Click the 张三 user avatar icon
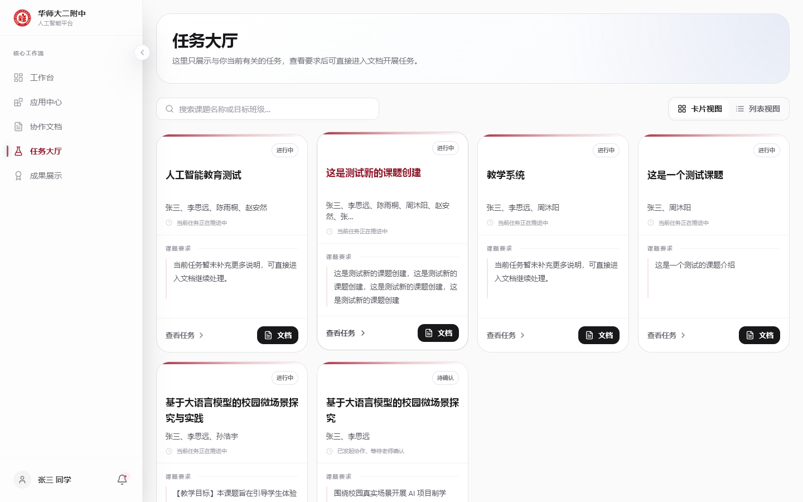The height and width of the screenshot is (502, 803). click(22, 480)
